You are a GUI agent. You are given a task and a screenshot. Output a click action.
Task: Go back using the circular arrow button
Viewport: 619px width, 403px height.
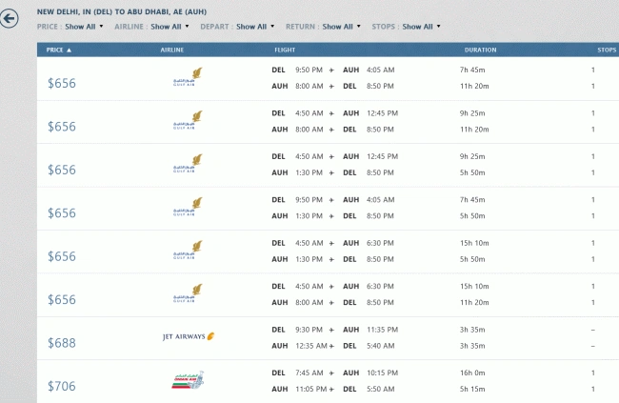pyautogui.click(x=9, y=18)
